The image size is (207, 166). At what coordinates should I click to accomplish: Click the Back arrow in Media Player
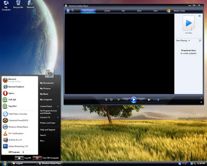(68, 11)
